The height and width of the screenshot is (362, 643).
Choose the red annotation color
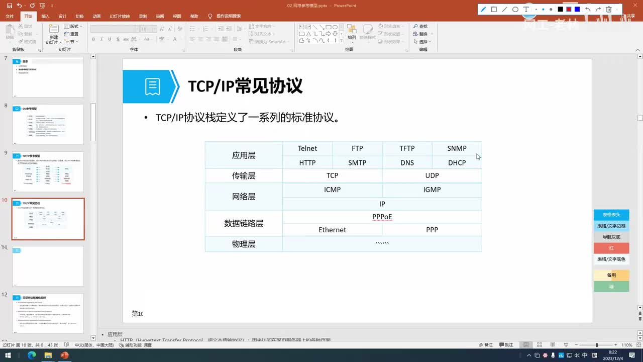tap(569, 9)
